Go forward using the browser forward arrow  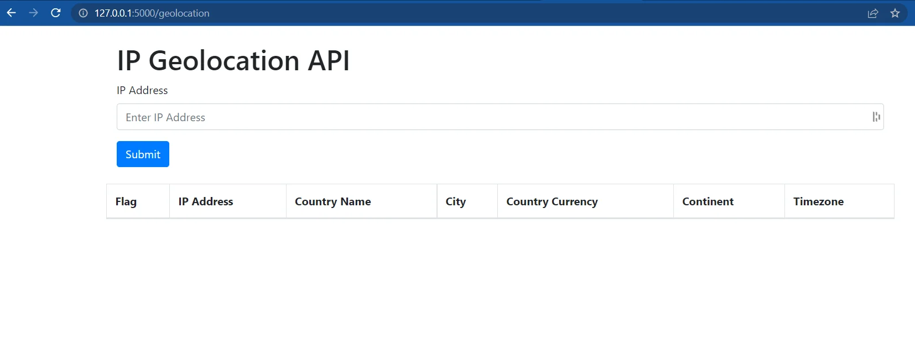[x=33, y=13]
